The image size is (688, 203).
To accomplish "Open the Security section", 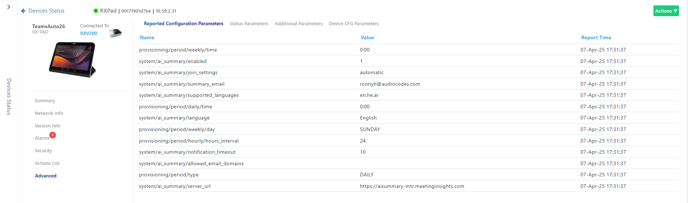I will point(43,151).
